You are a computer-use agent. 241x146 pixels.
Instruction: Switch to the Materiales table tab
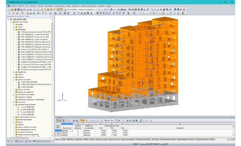click(70, 139)
